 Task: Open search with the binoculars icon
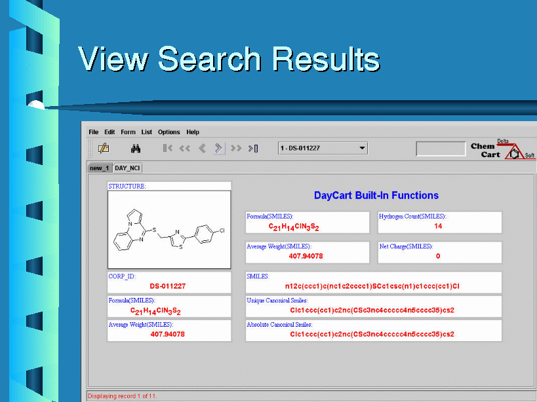coord(136,149)
